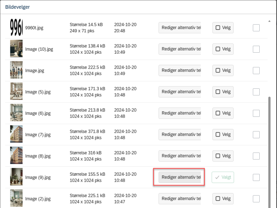Tick the row checkbox for Image (7).jpg

256,135
